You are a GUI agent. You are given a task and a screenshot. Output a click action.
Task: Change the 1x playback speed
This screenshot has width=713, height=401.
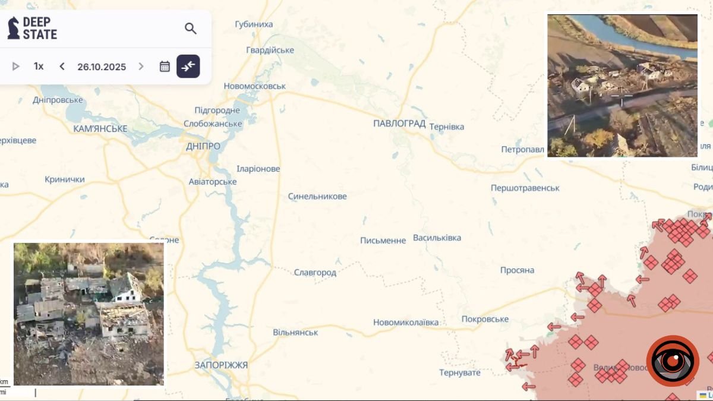[x=39, y=67]
